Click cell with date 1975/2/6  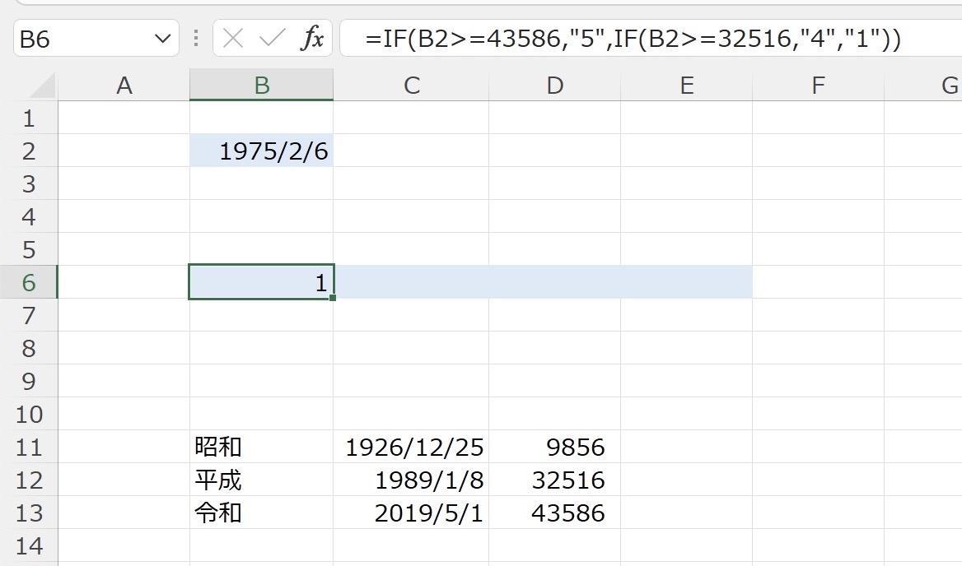coord(261,151)
